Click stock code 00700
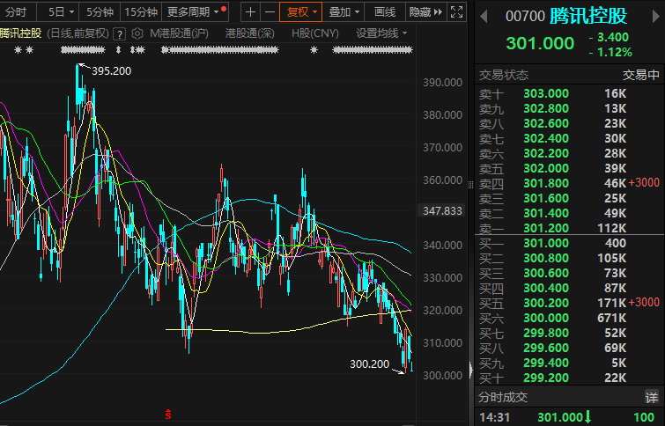665x426 pixels. [x=525, y=17]
